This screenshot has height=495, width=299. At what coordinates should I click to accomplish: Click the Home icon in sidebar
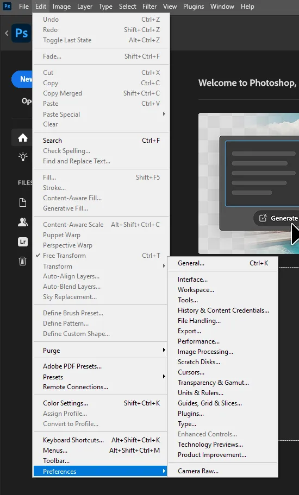23,138
